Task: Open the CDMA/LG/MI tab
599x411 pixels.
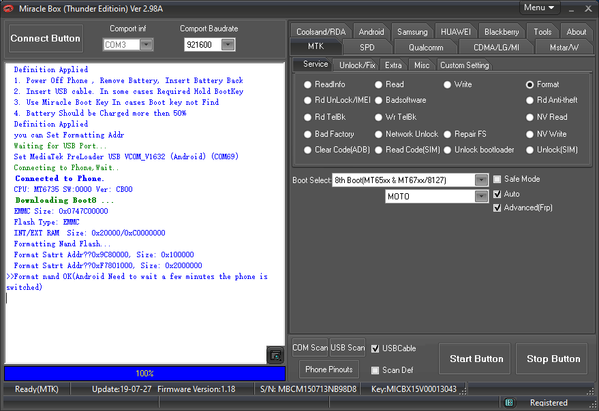Action: coord(496,48)
